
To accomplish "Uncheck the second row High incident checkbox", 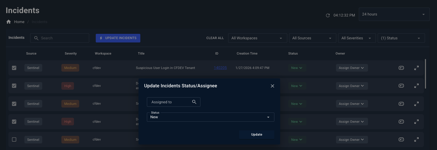I will click(x=14, y=86).
